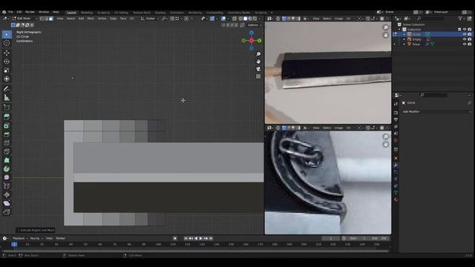Enable face select mode
Viewport: 475px width, 267px height.
pos(51,19)
